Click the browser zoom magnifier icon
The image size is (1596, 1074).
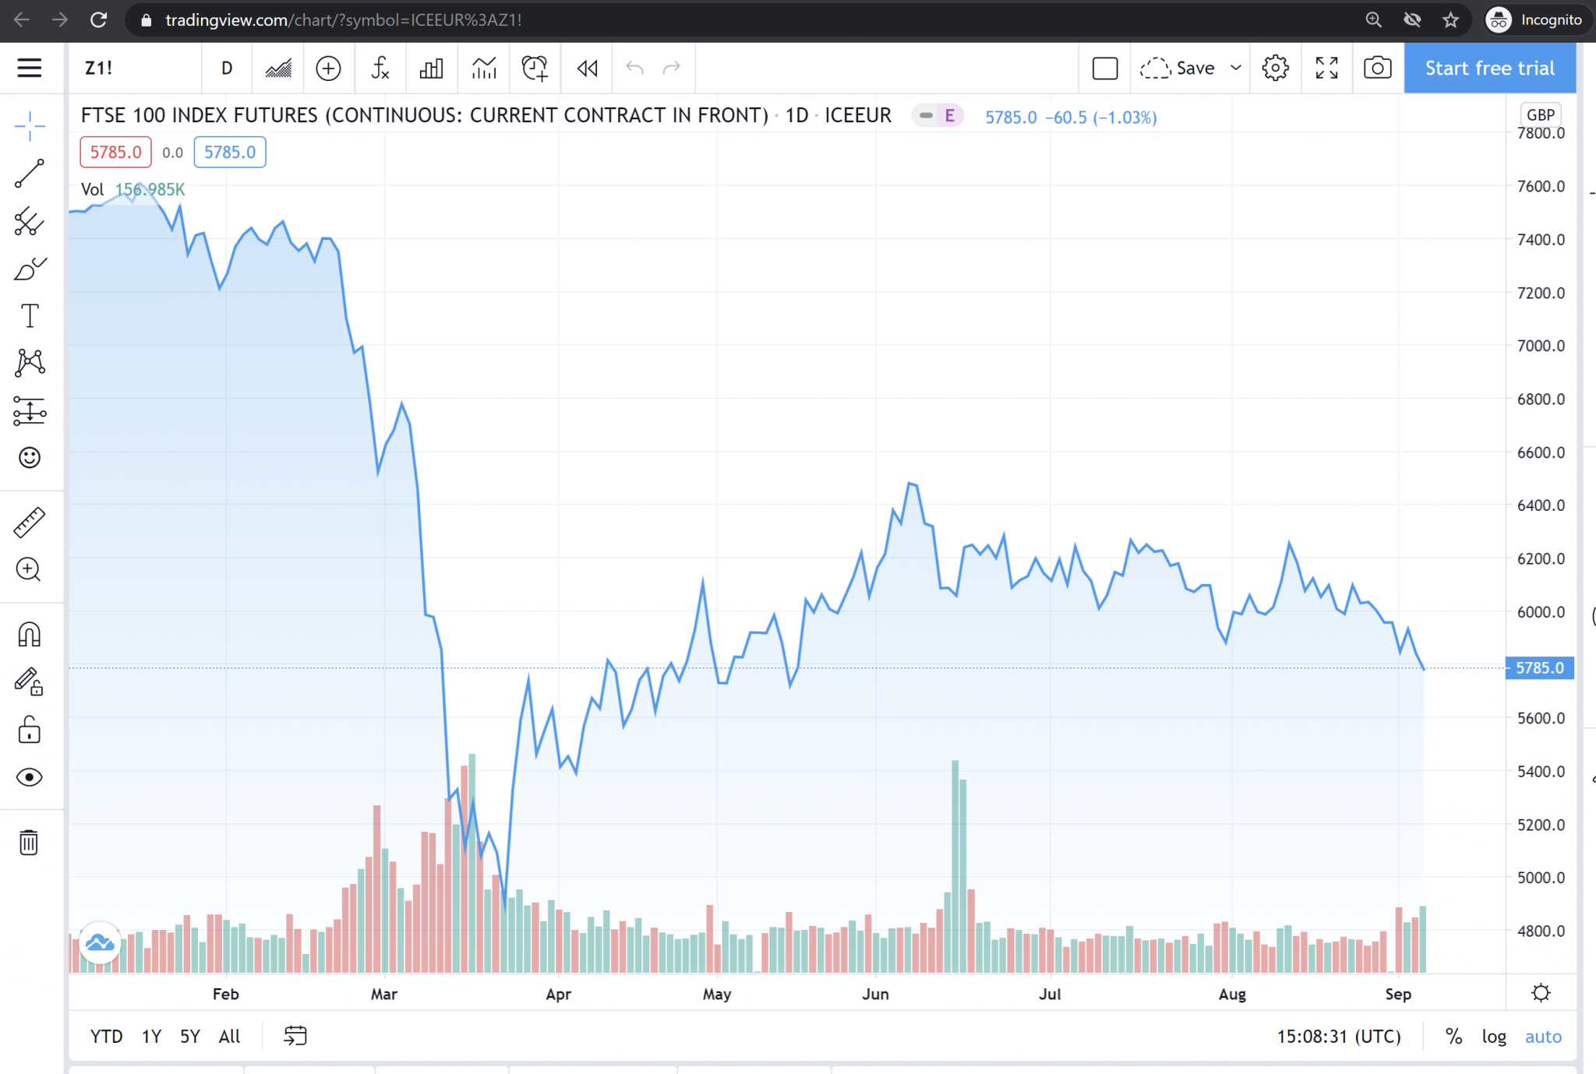(x=1373, y=19)
